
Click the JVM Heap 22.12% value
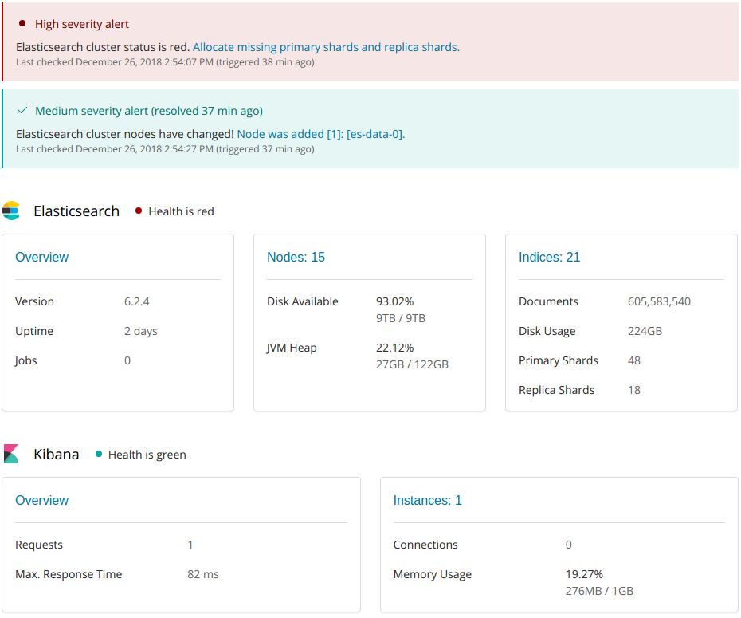394,348
